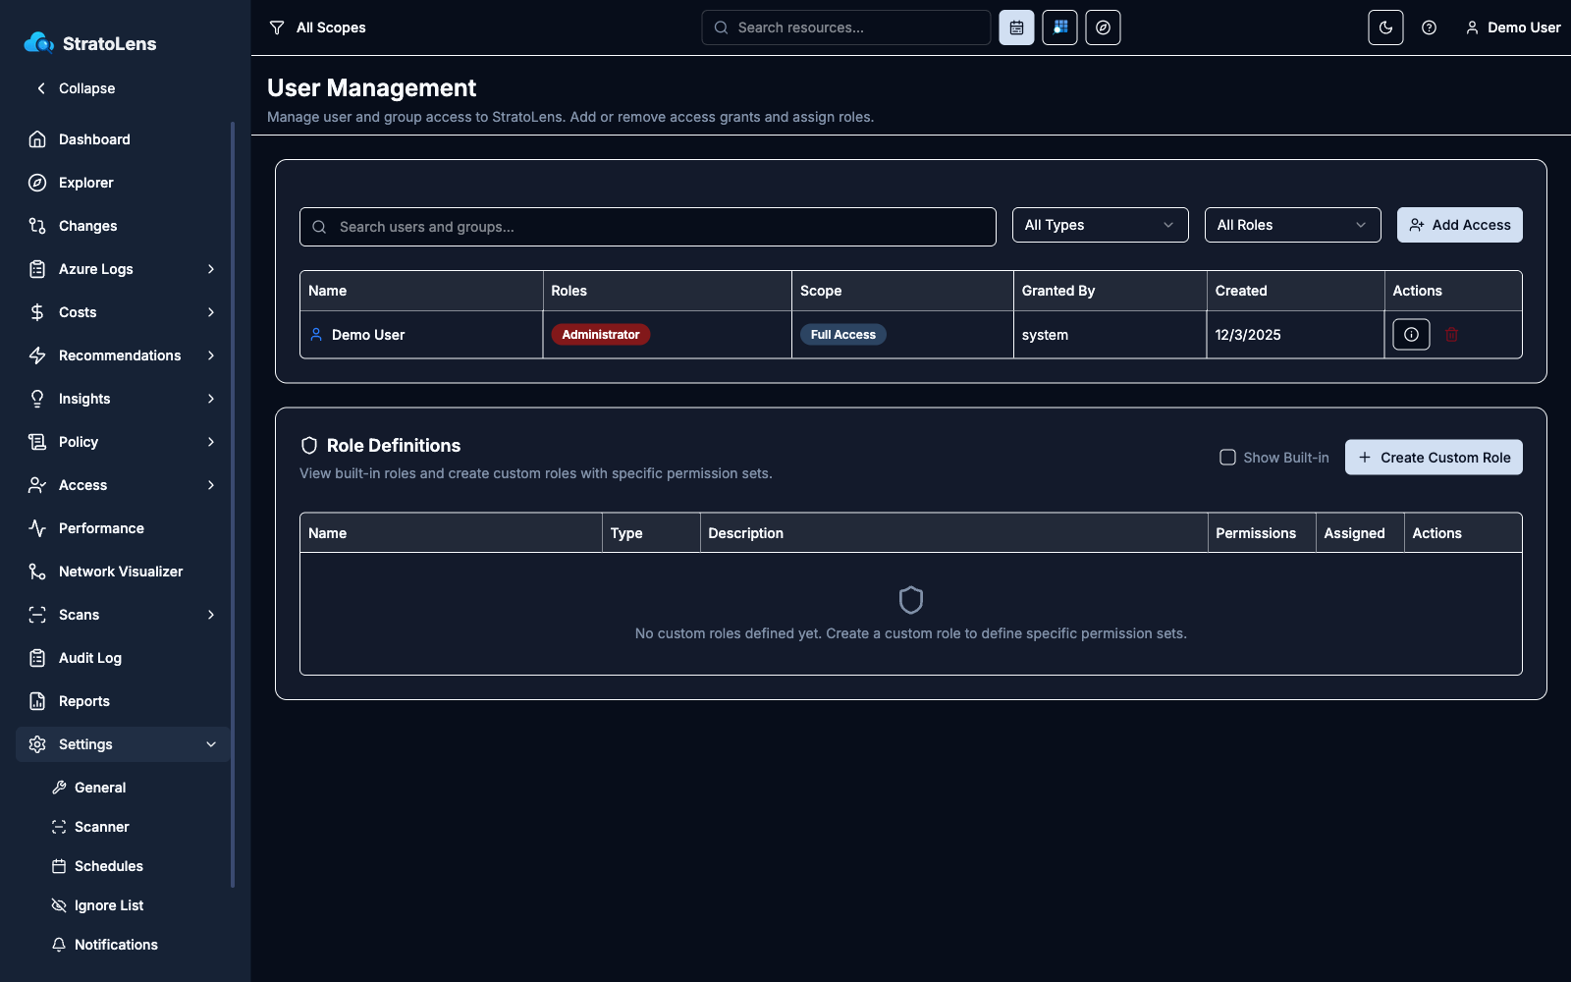1571x982 pixels.
Task: Click the Search resources field
Action: point(845,27)
